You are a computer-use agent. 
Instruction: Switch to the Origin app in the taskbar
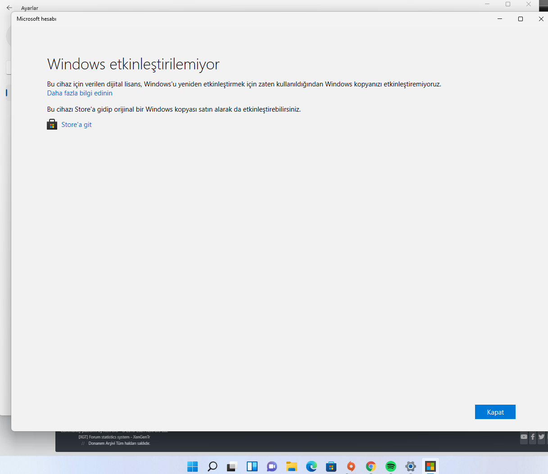click(351, 466)
